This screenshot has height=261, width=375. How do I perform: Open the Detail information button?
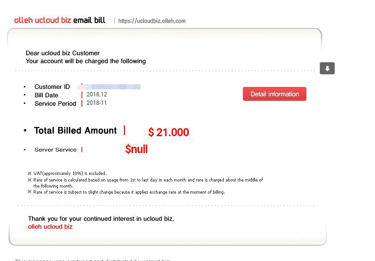pos(274,94)
